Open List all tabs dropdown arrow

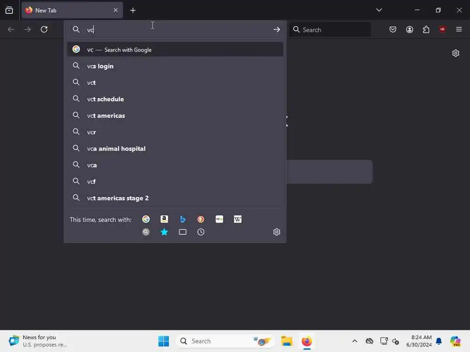point(379,10)
